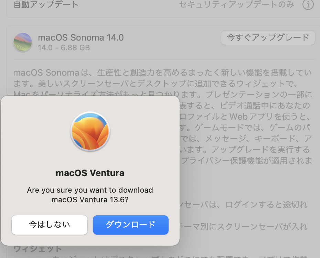Click the macOS Sonoma 14.0 title
320x258 pixels.
point(81,37)
